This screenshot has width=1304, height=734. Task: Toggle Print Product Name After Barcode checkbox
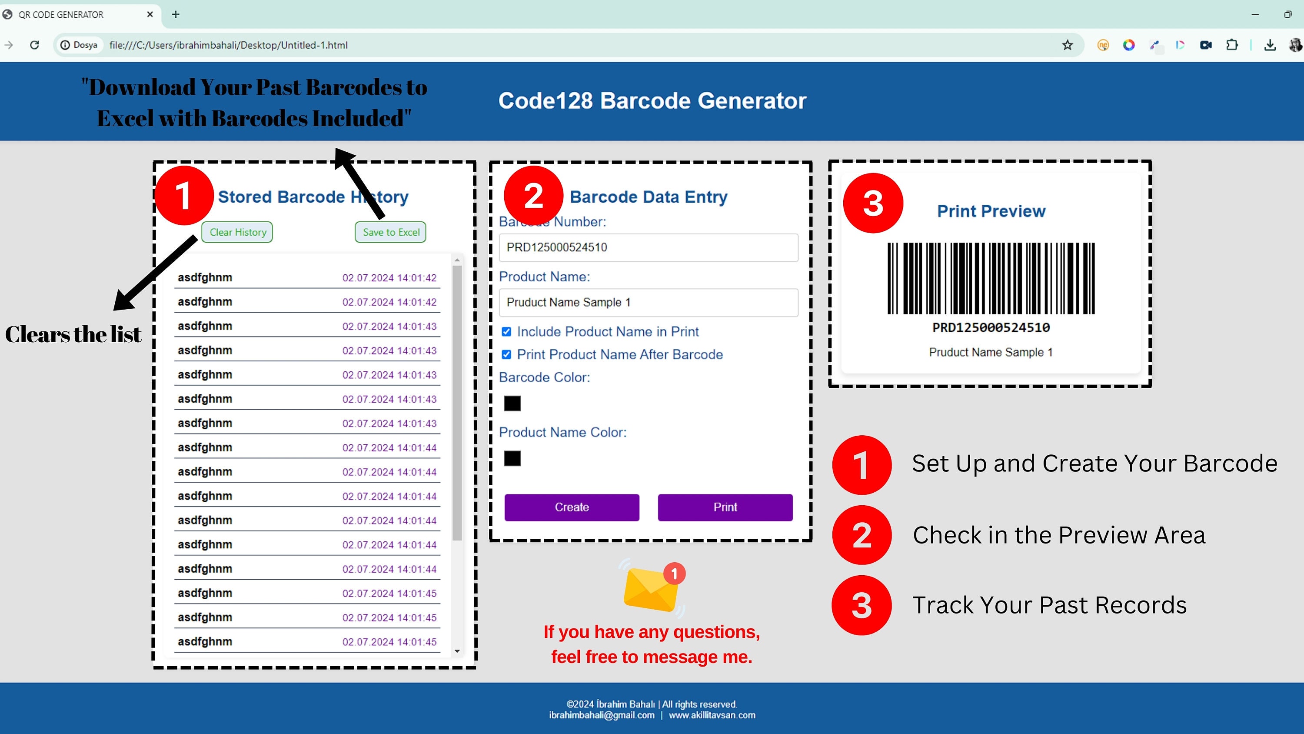tap(506, 354)
